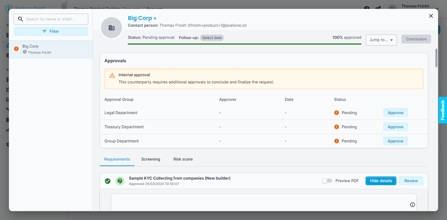Click the green approval progress bar
The width and height of the screenshot is (447, 220).
pyautogui.click(x=244, y=44)
